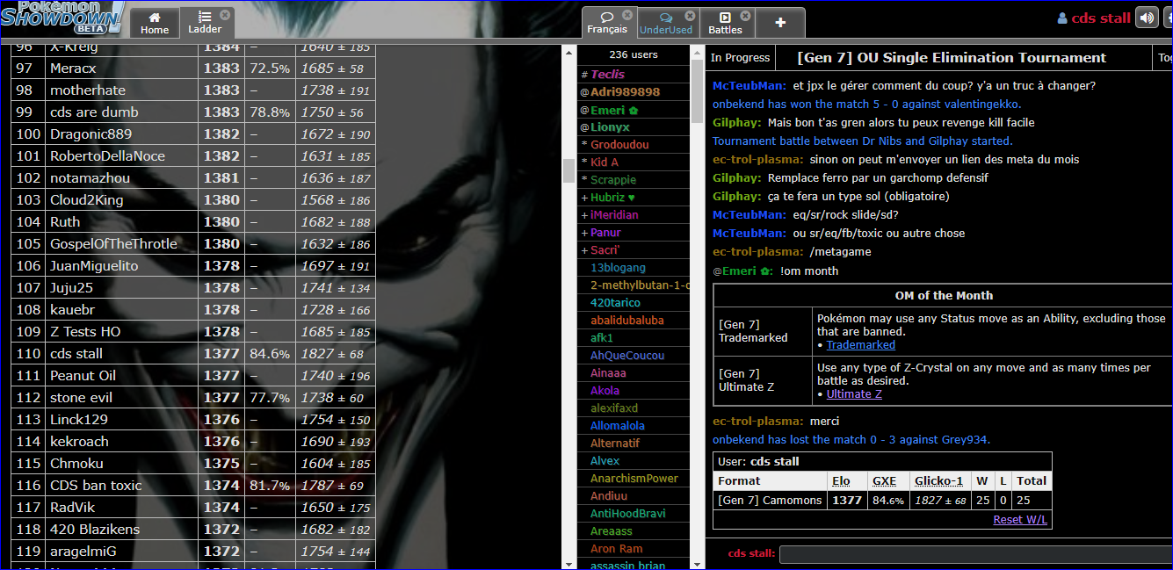Image resolution: width=1173 pixels, height=570 pixels.
Task: Click Dragonic889 in the ladder
Action: (91, 134)
